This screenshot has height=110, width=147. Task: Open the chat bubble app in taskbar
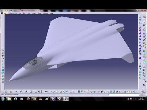(60, 99)
